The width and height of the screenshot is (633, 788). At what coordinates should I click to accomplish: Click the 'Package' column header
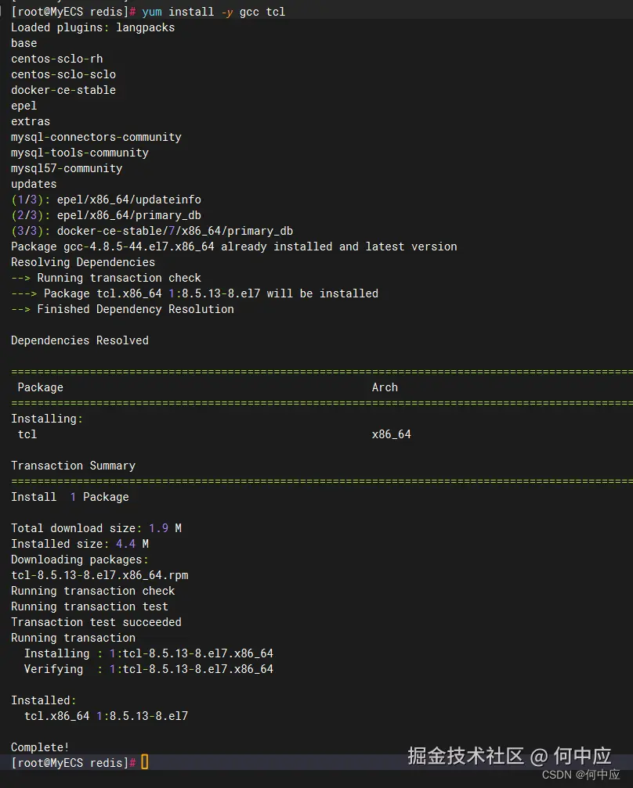click(x=40, y=387)
